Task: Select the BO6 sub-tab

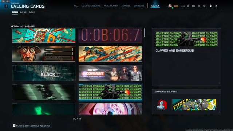Action: [x=15, y=12]
